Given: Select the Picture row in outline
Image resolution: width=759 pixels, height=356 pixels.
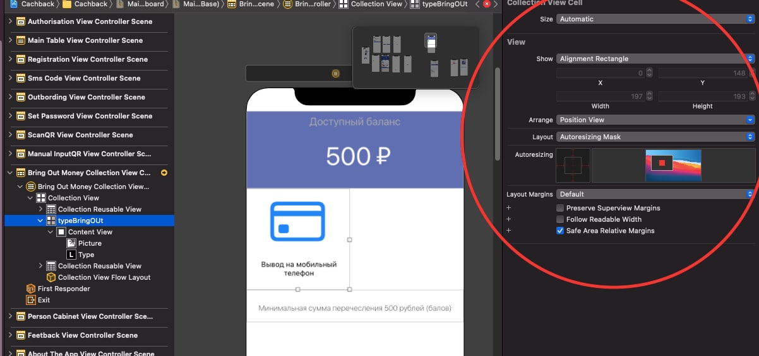Looking at the screenshot, I should coord(90,243).
